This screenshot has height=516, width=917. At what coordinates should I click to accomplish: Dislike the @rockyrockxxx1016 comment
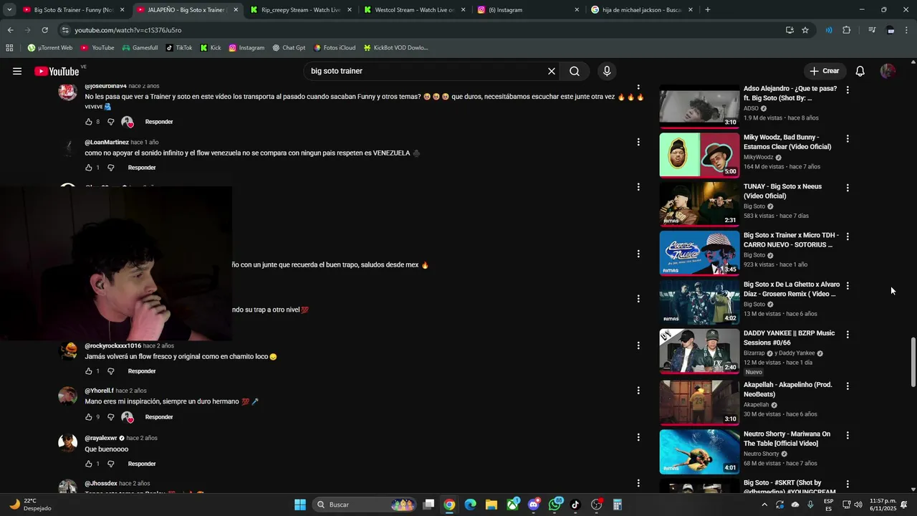(110, 371)
